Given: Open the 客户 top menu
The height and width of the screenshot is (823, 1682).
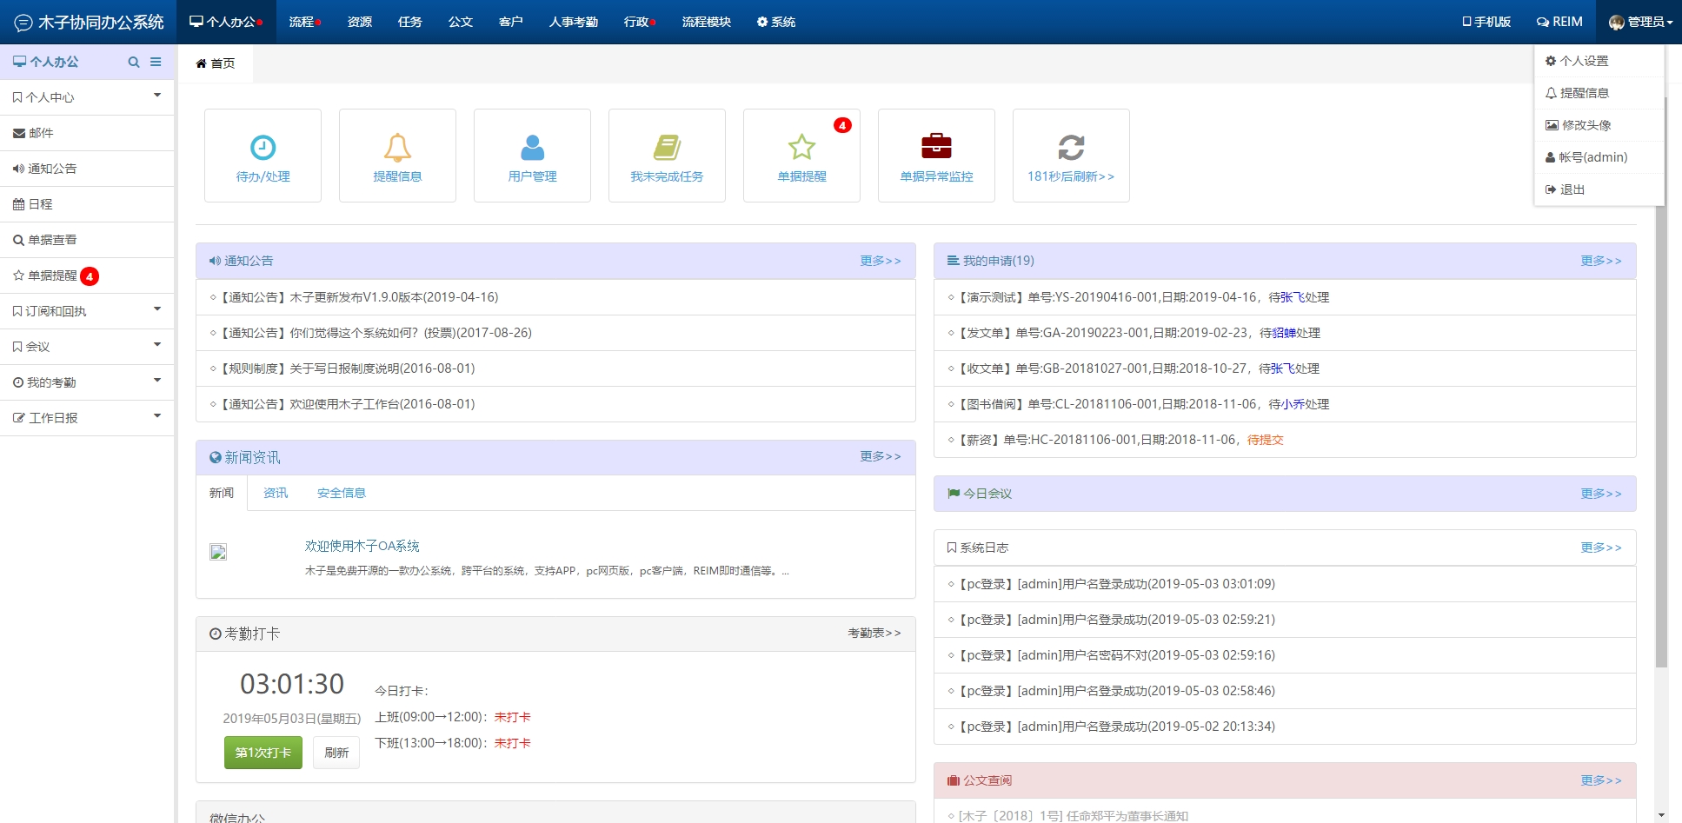Looking at the screenshot, I should click(x=511, y=22).
